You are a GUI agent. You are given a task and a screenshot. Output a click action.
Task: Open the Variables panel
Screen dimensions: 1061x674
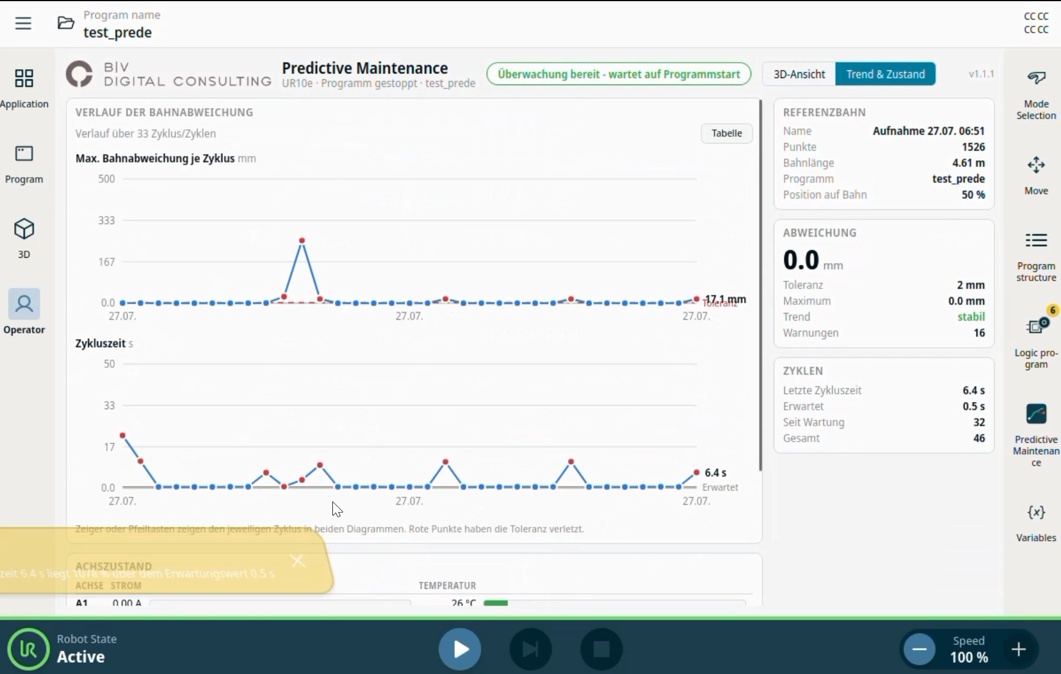point(1036,523)
